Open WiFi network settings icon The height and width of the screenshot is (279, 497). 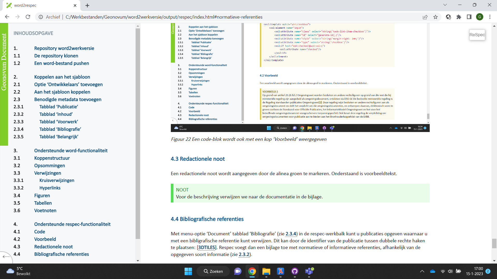(443, 271)
